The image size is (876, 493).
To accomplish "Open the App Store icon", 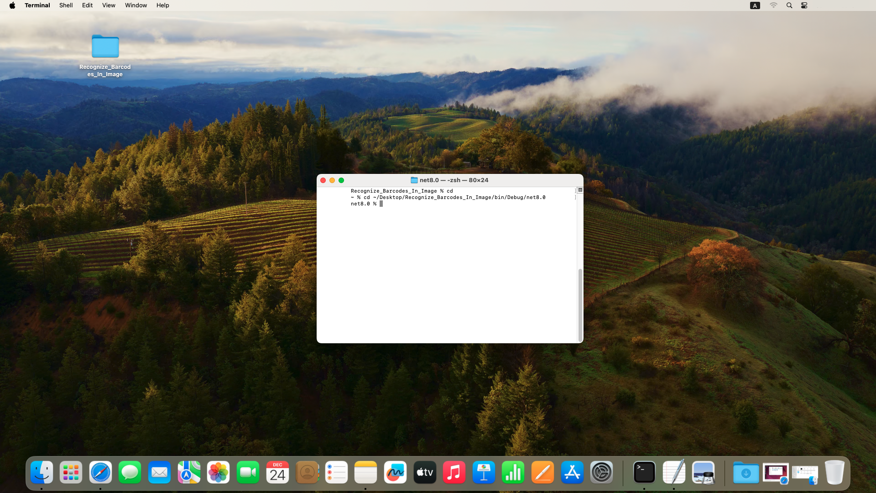I will [572, 473].
